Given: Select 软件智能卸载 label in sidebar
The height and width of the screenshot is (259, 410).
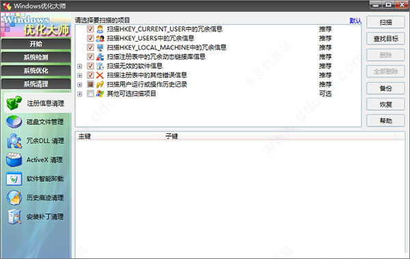Looking at the screenshot, I should pyautogui.click(x=45, y=178).
